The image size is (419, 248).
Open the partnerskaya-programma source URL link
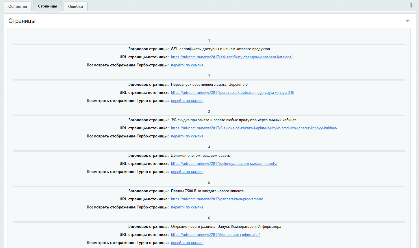tap(217, 199)
